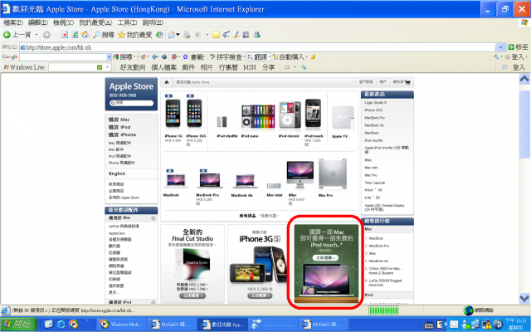Open the Final Cut Studio promo banner

[192, 264]
